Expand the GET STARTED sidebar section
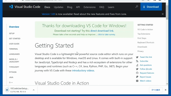 pyautogui.click(x=15, y=38)
